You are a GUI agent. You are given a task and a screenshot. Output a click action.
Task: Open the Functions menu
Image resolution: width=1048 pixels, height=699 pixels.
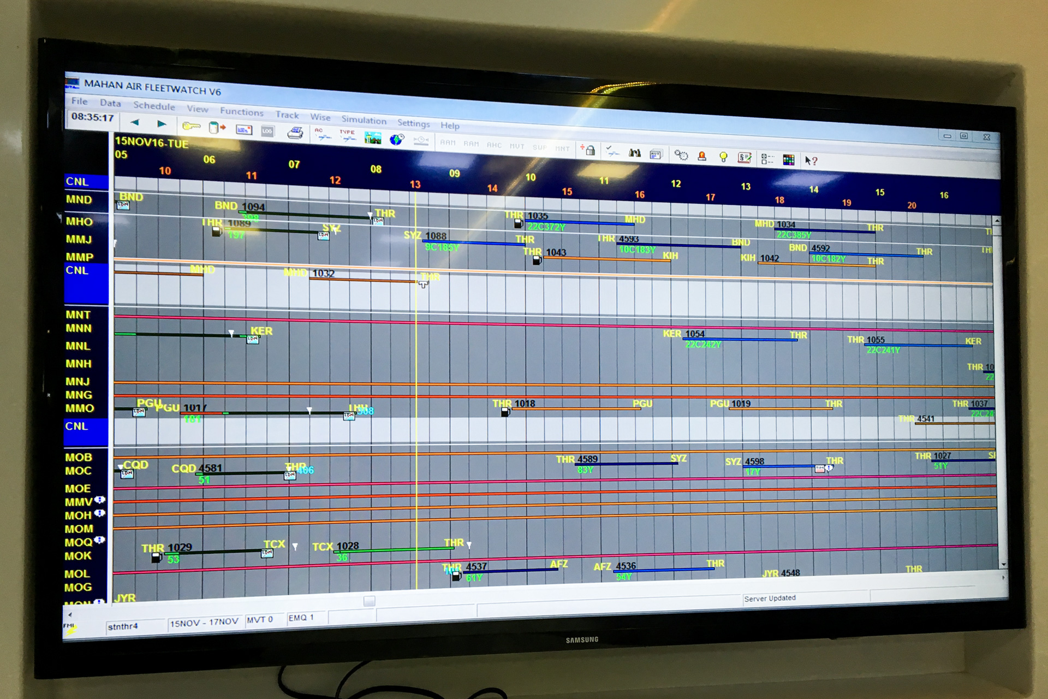242,111
